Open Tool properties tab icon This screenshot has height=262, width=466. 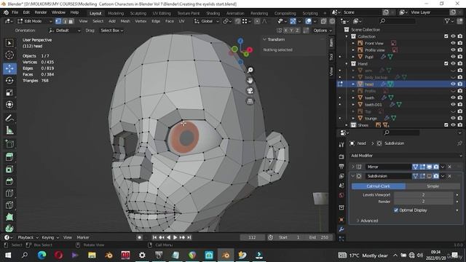click(341, 145)
